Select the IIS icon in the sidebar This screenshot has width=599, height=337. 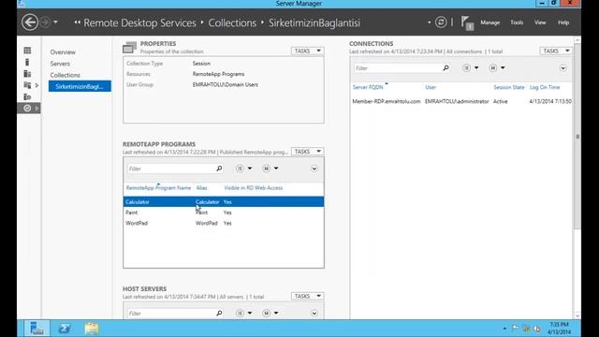27,96
